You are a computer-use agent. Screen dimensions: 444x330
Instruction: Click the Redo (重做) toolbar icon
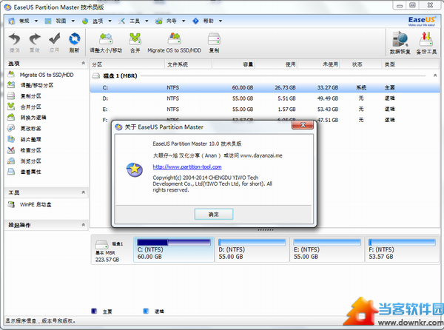point(35,39)
